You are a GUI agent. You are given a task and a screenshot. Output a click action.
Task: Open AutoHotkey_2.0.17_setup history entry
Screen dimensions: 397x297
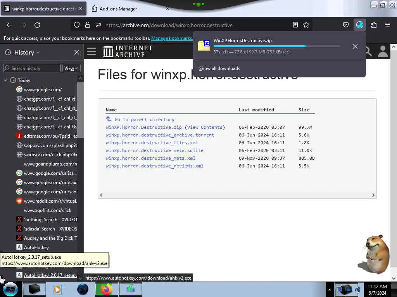pyautogui.click(x=47, y=275)
